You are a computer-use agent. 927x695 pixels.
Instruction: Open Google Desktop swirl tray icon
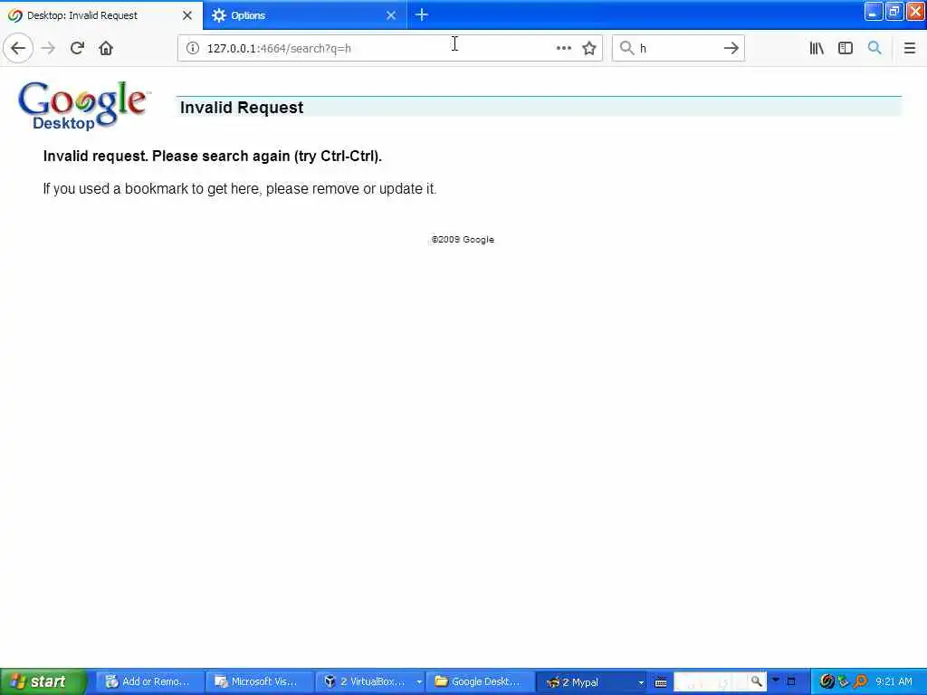827,681
